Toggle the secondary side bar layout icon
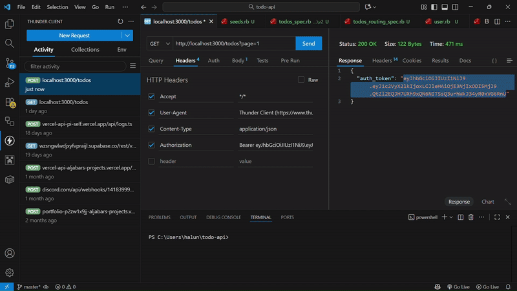Image resolution: width=517 pixels, height=291 pixels. click(x=456, y=7)
